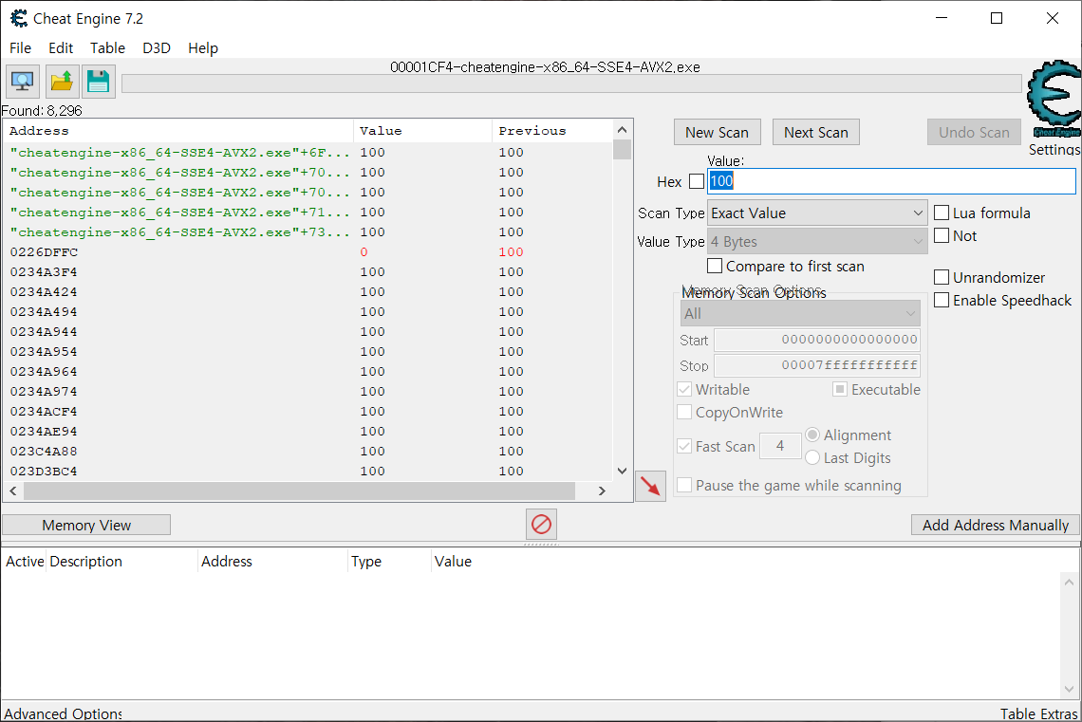Screen dimensions: 1082x722
Task: Click the Cheat Engine logo settings icon
Action: [1054, 99]
